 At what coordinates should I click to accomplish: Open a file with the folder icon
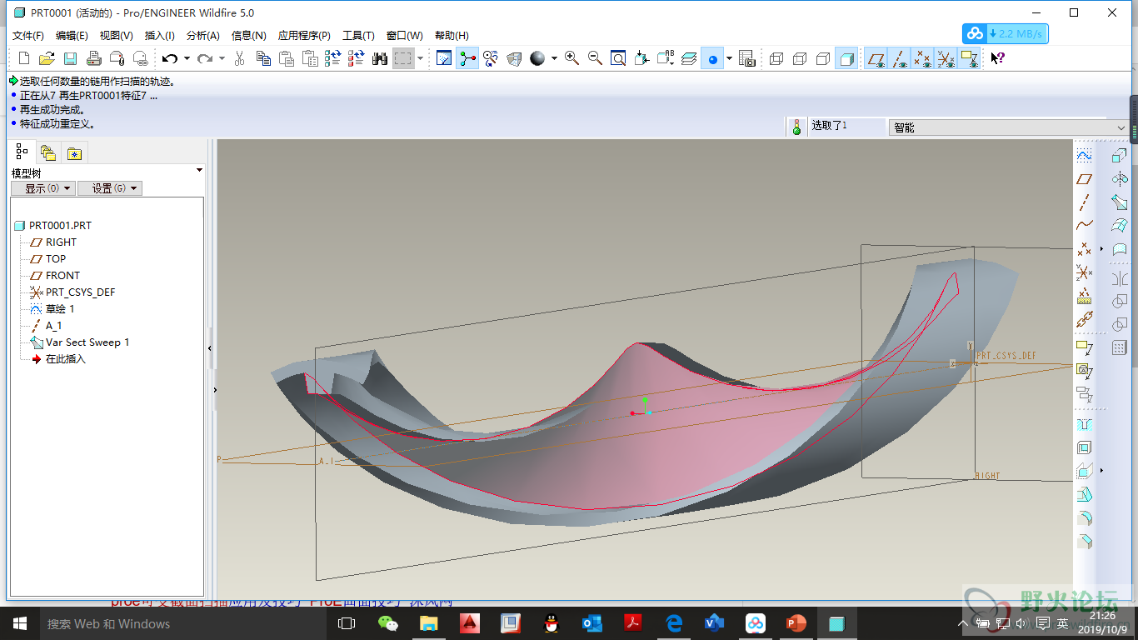[47, 58]
